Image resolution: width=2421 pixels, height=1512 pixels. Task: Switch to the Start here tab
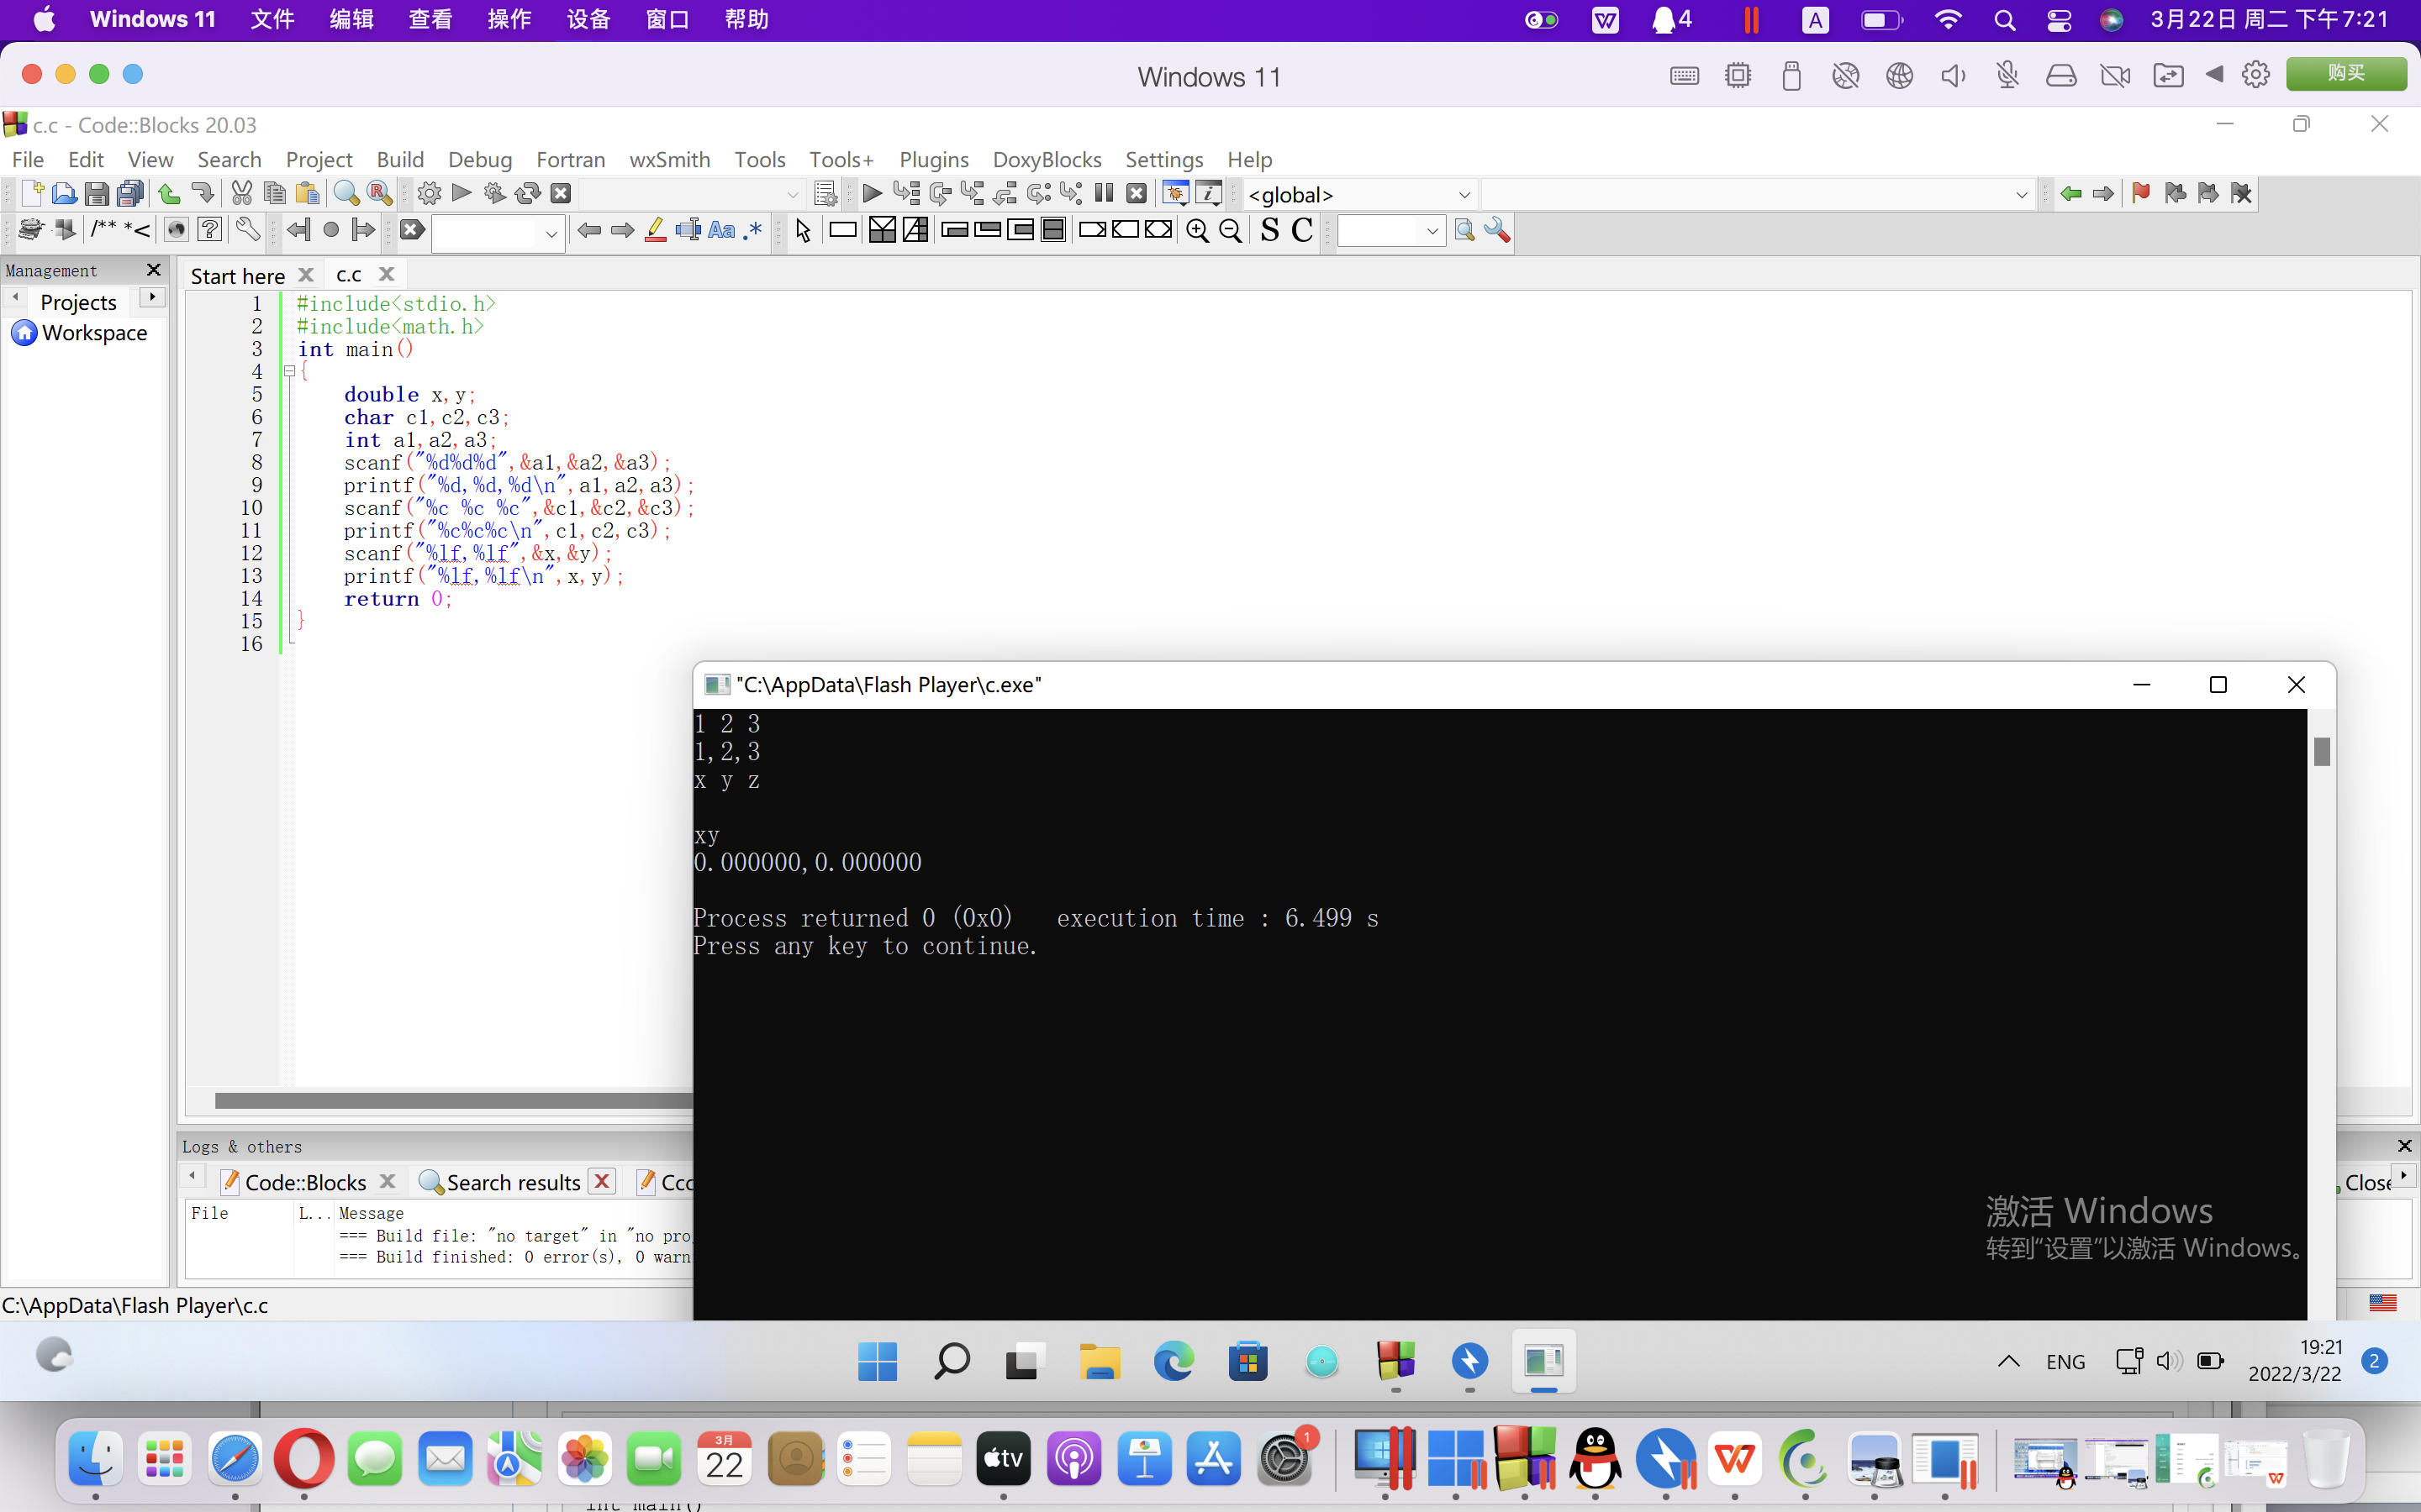pyautogui.click(x=238, y=275)
